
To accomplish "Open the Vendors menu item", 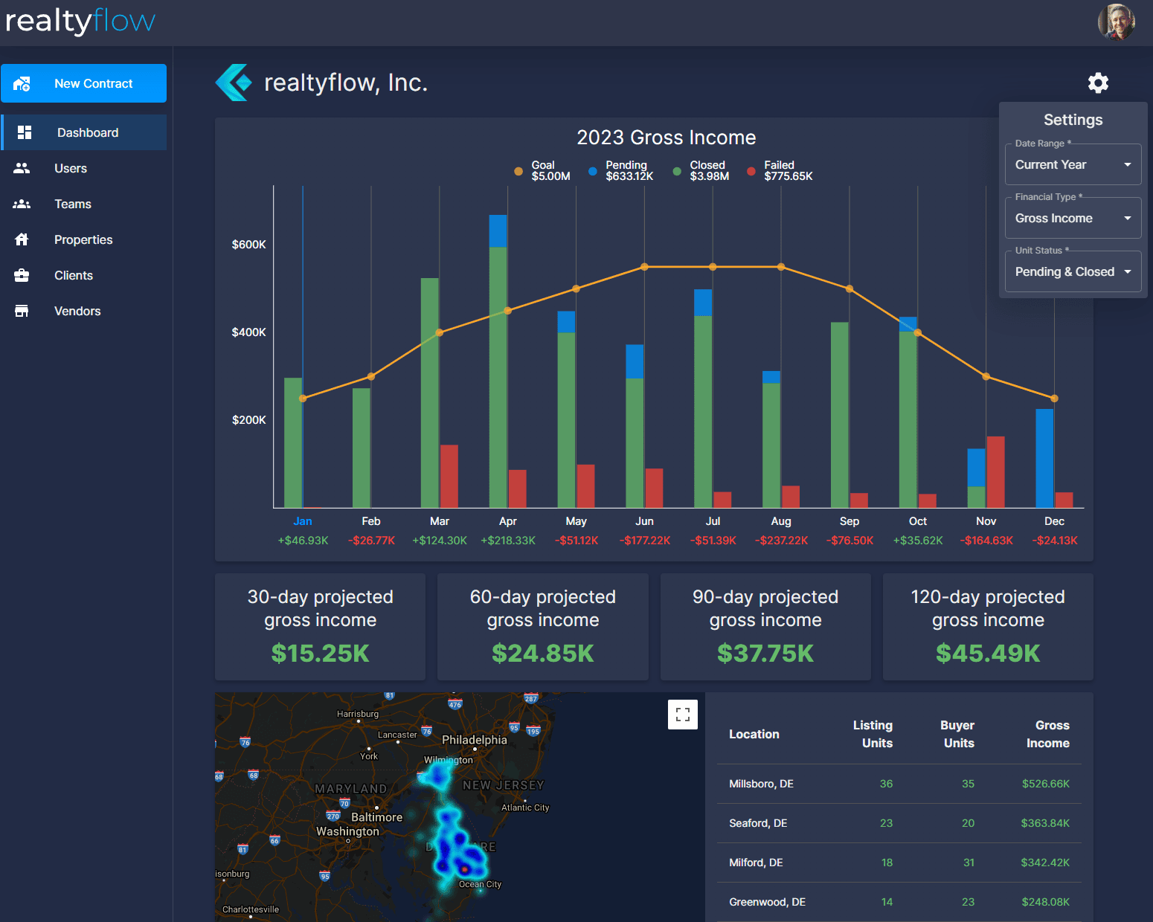I will (83, 311).
